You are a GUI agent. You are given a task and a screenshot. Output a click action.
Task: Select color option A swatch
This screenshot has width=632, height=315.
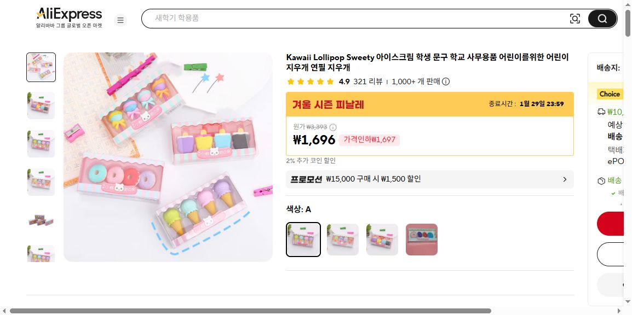pyautogui.click(x=303, y=240)
